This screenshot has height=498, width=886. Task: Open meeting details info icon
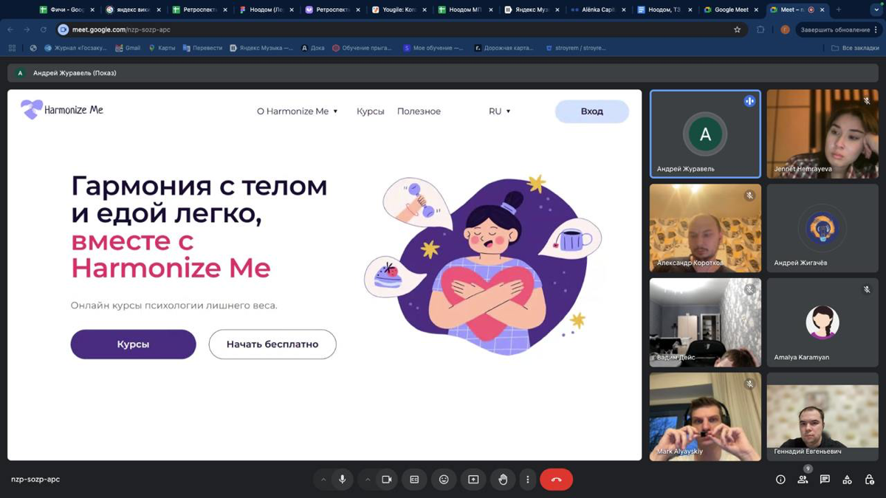click(x=780, y=480)
